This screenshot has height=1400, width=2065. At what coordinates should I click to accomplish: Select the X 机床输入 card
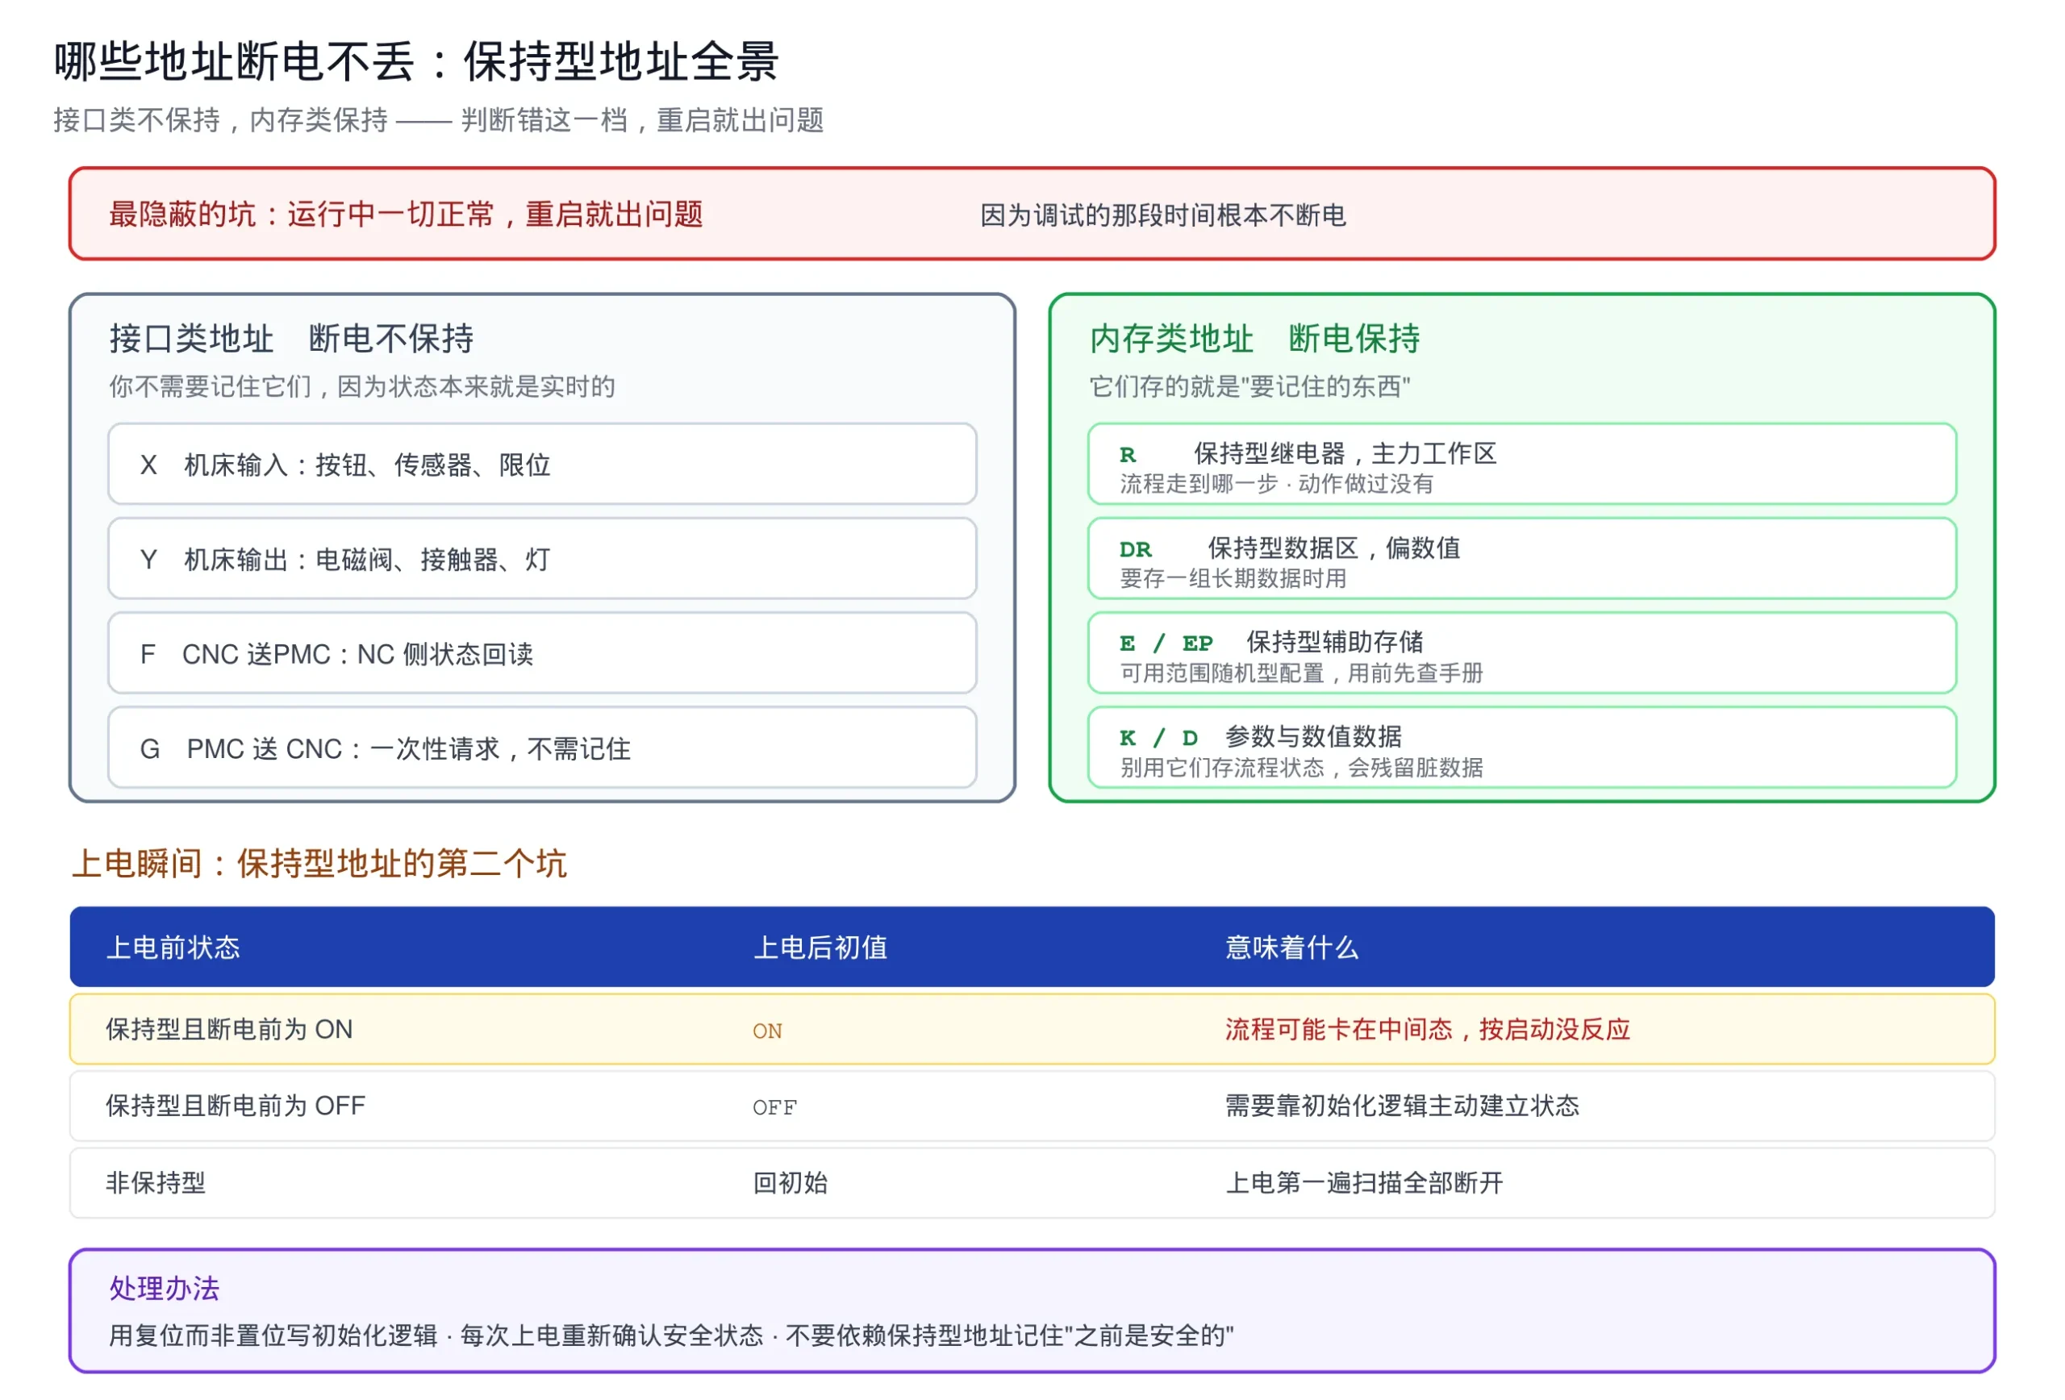tap(542, 464)
